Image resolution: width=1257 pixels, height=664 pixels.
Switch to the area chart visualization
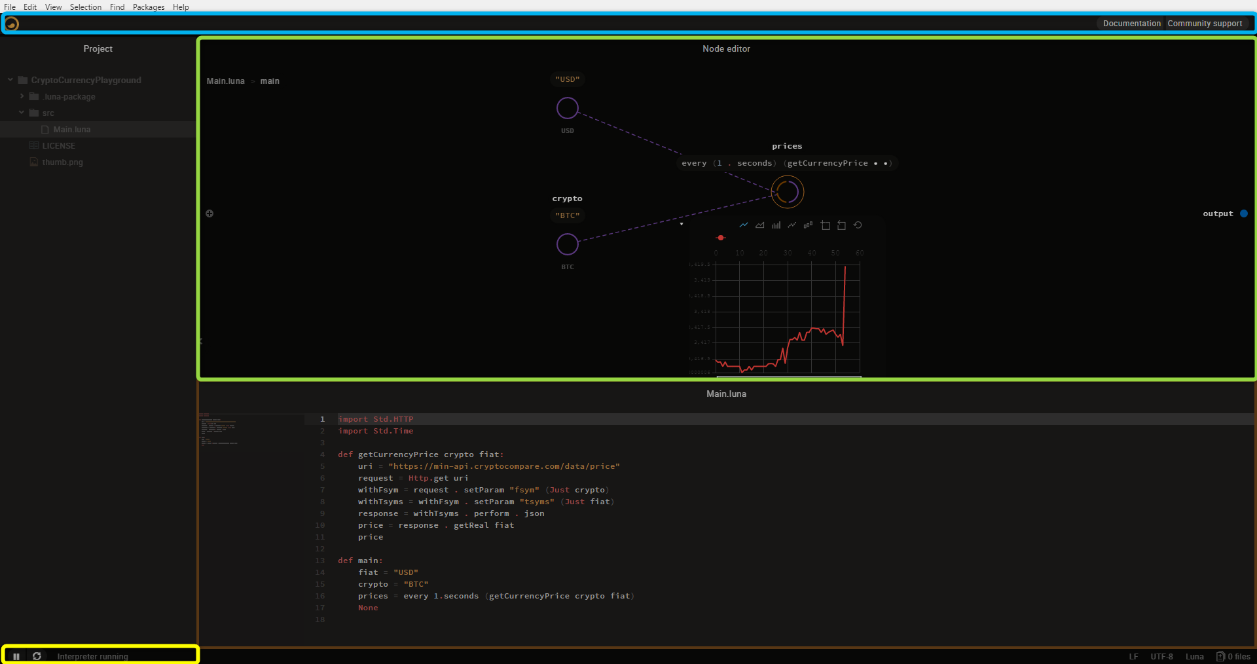[760, 225]
